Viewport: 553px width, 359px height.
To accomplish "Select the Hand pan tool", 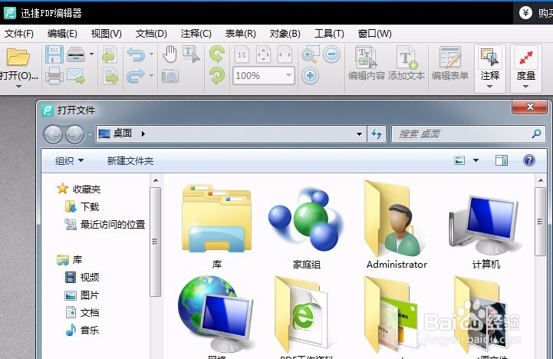I will pos(170,54).
